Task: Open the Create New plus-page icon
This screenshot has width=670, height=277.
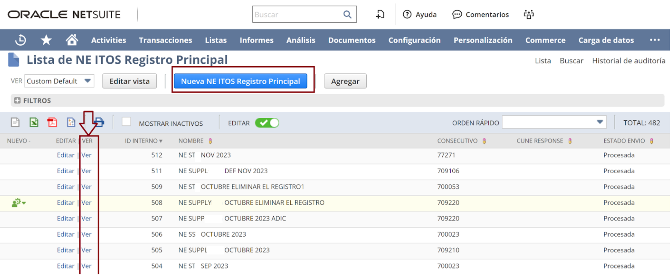Action: (380, 14)
